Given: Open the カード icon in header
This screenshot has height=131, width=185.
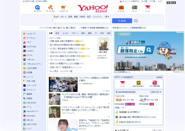Looking at the screenshot, I should (x=134, y=7).
